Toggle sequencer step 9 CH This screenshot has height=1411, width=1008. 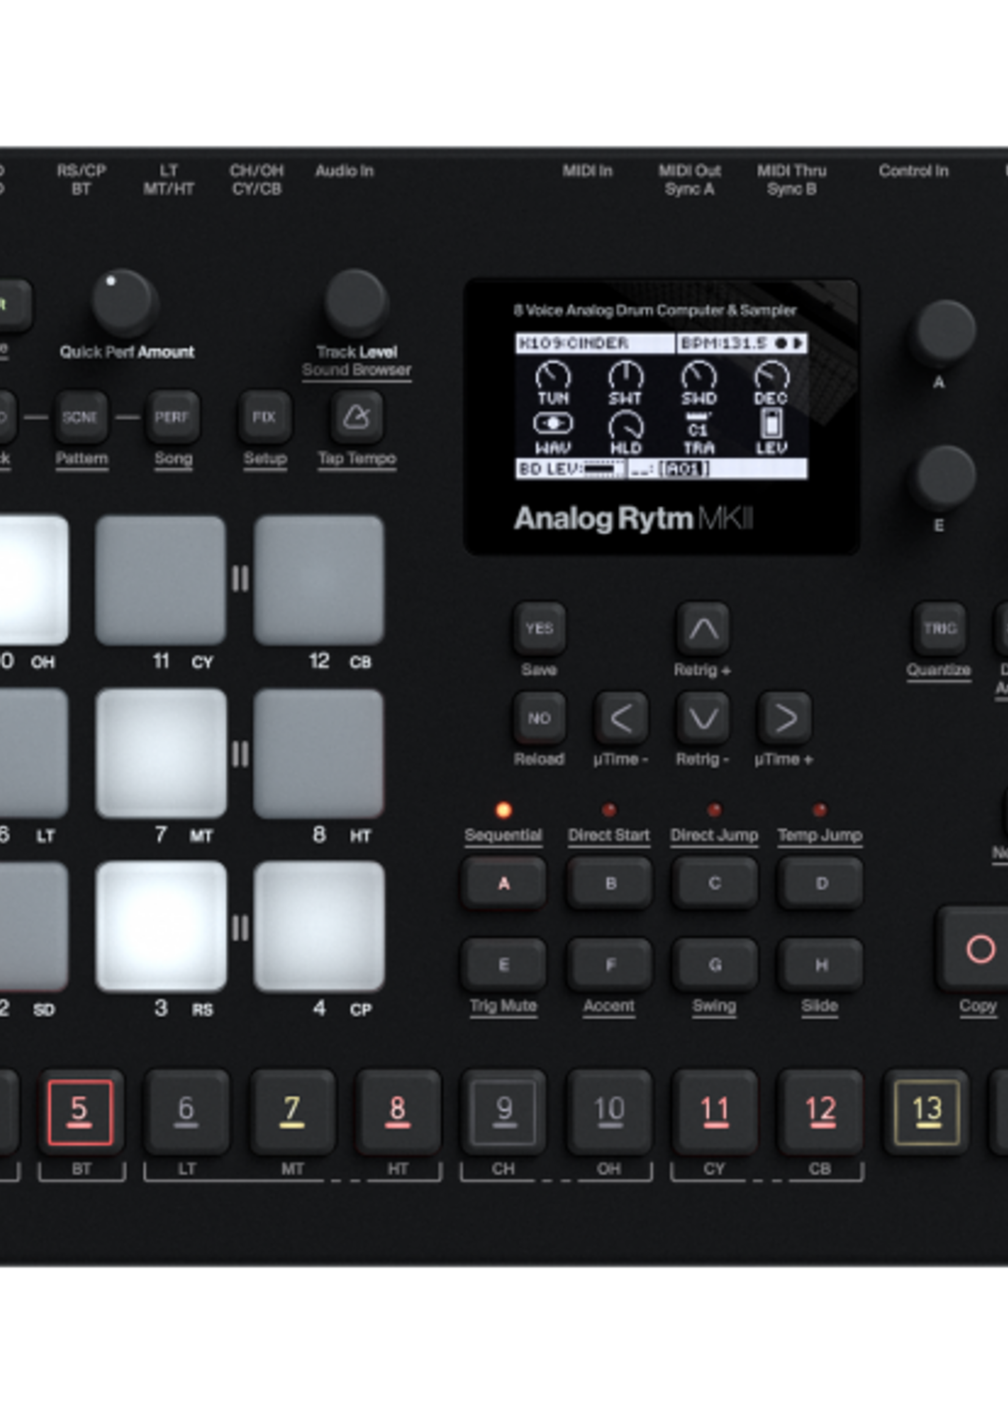[x=503, y=1112]
